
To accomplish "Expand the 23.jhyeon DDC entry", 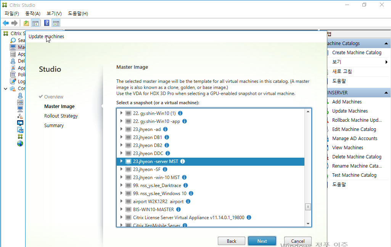I will pyautogui.click(x=121, y=153).
